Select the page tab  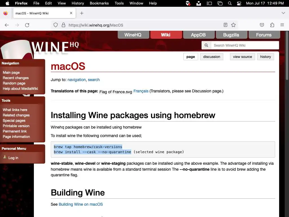tap(191, 57)
